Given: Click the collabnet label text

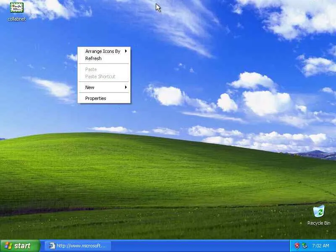Looking at the screenshot, I should (x=17, y=19).
